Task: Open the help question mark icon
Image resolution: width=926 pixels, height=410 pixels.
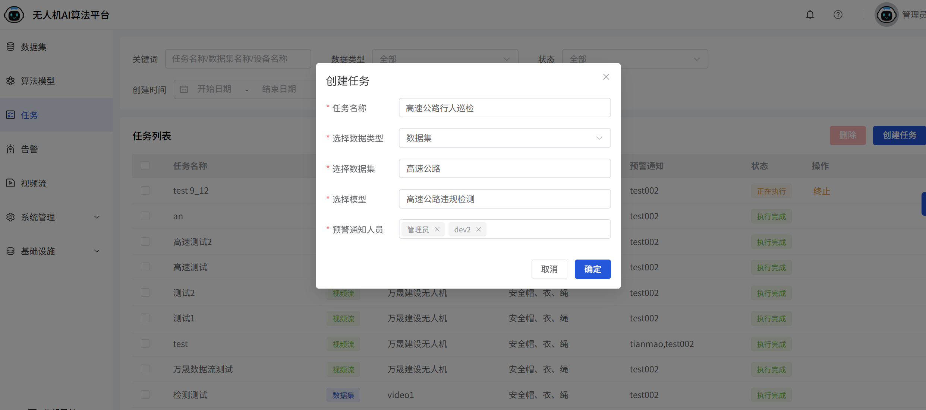Action: 838,15
